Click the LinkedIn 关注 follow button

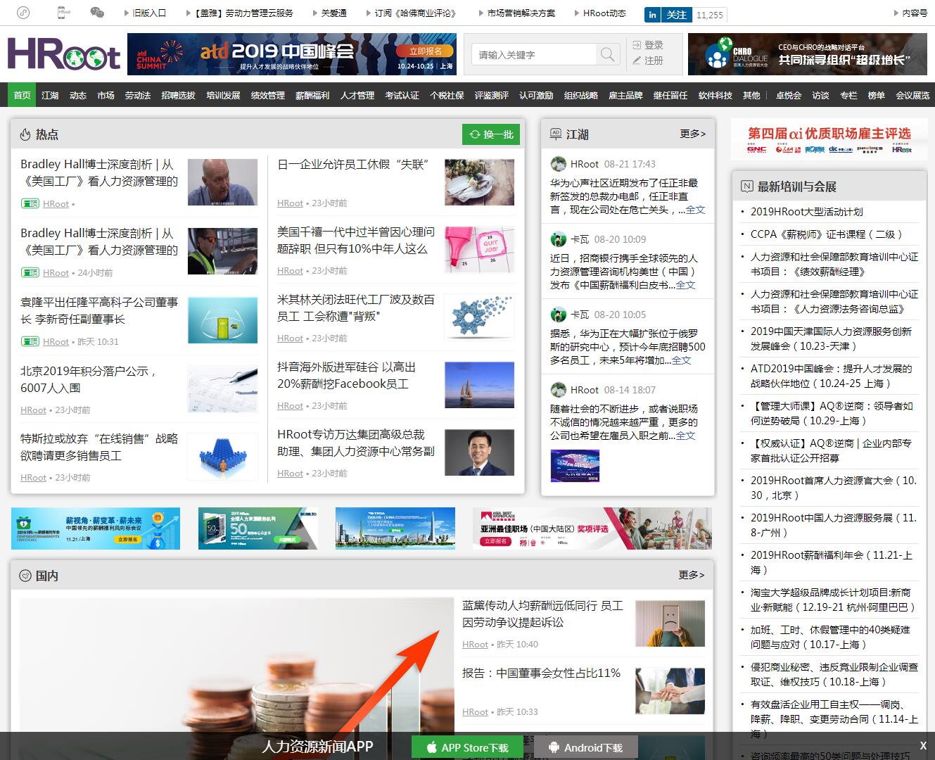click(x=667, y=14)
